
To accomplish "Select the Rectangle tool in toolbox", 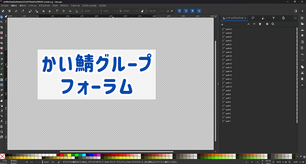I will [x=2, y=32].
